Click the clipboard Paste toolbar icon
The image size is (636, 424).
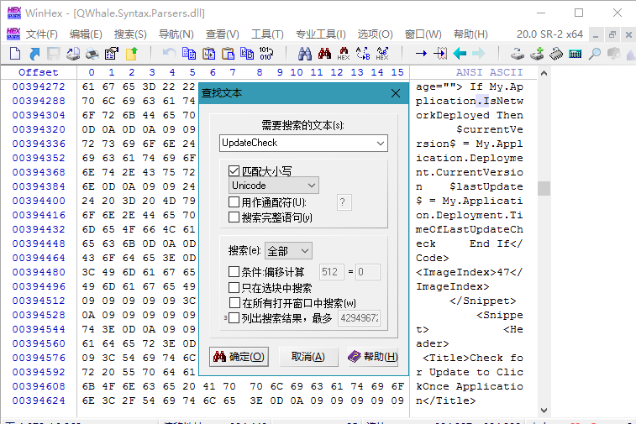pyautogui.click(x=228, y=53)
